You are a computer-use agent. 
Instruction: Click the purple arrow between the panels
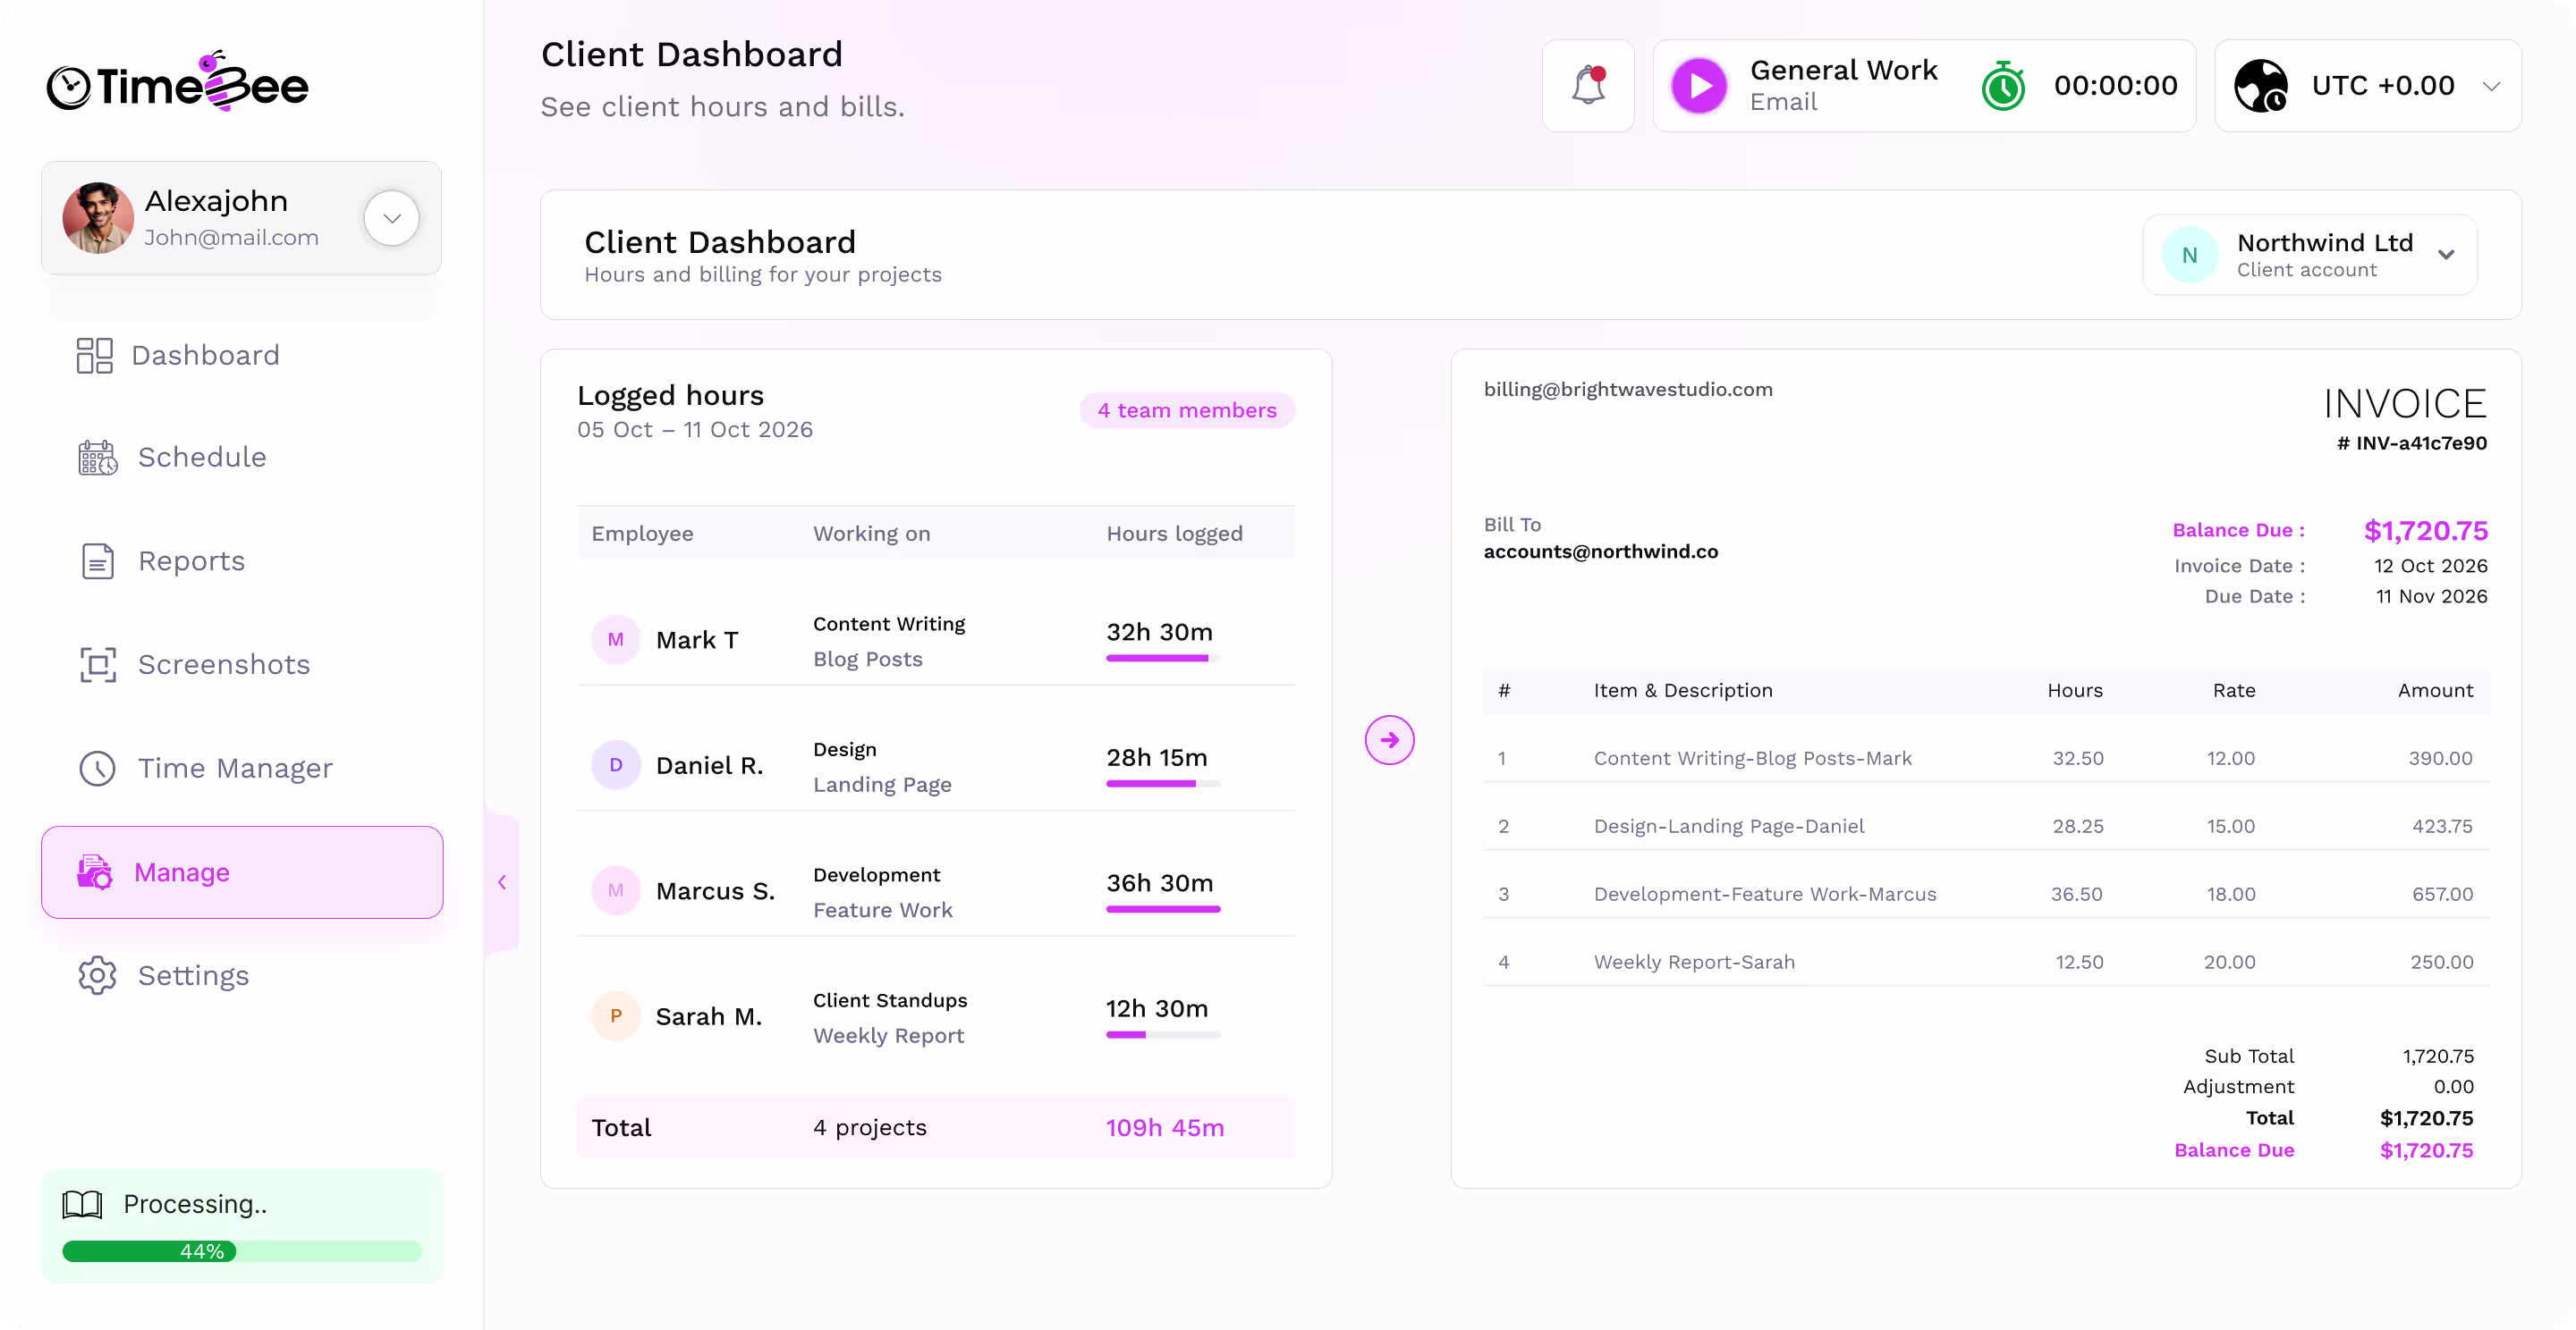tap(1390, 740)
